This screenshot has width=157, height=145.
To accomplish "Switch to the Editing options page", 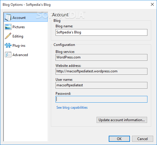I will [26, 36].
